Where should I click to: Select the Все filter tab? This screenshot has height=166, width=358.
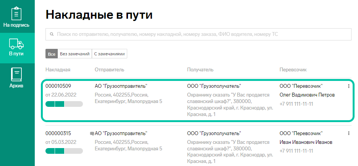52,54
